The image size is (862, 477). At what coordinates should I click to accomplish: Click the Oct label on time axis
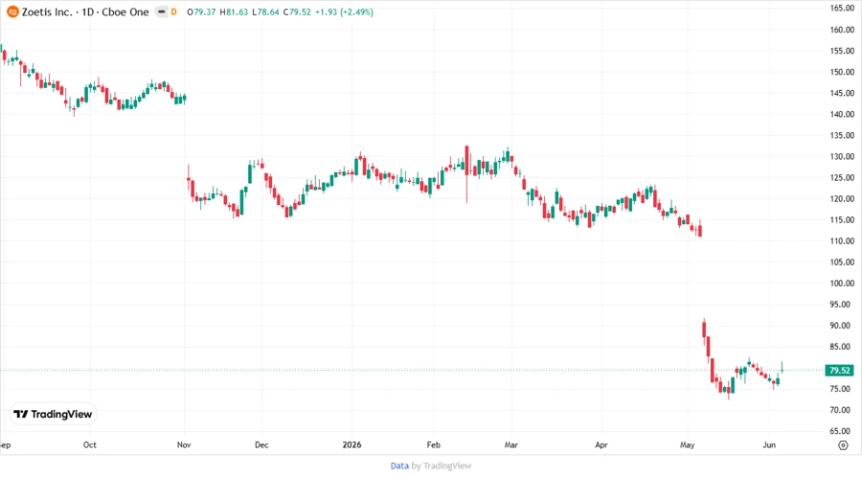point(90,445)
